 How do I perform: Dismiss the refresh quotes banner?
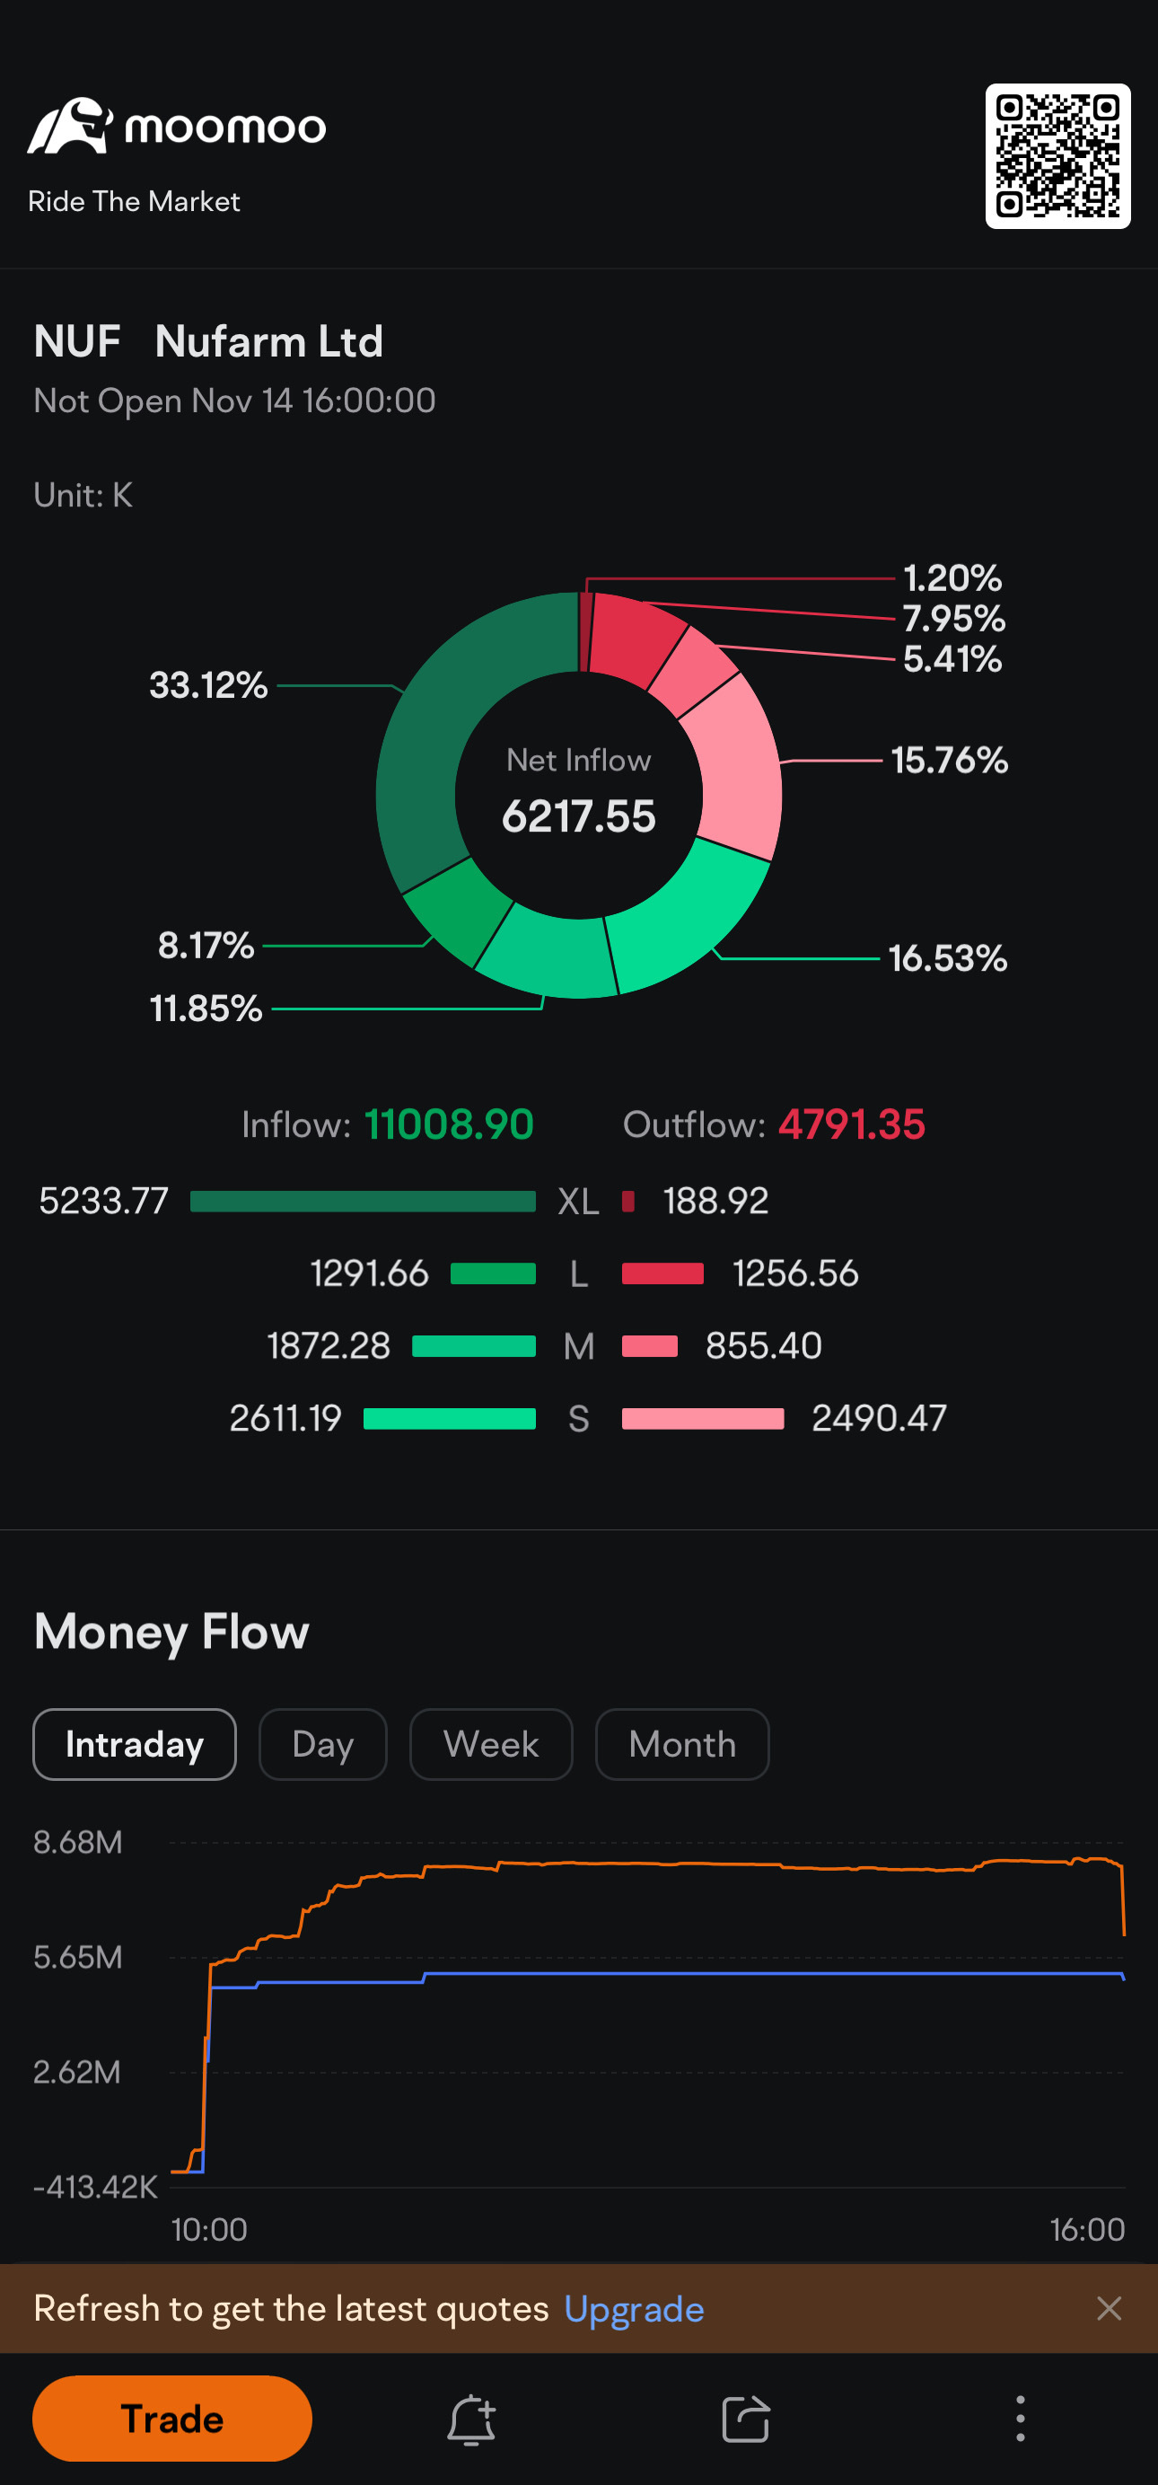pyautogui.click(x=1109, y=2308)
